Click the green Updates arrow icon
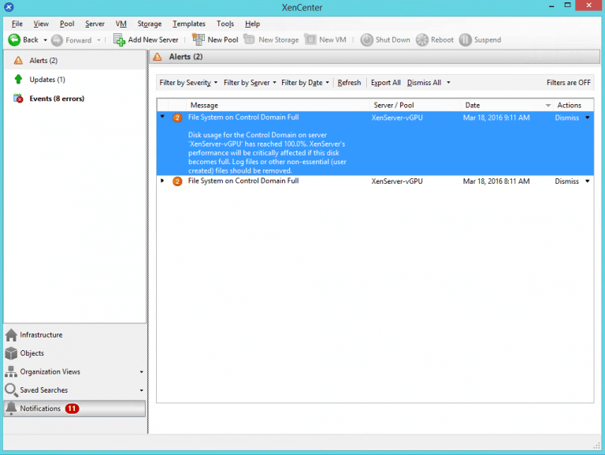This screenshot has width=605, height=455. [18, 79]
